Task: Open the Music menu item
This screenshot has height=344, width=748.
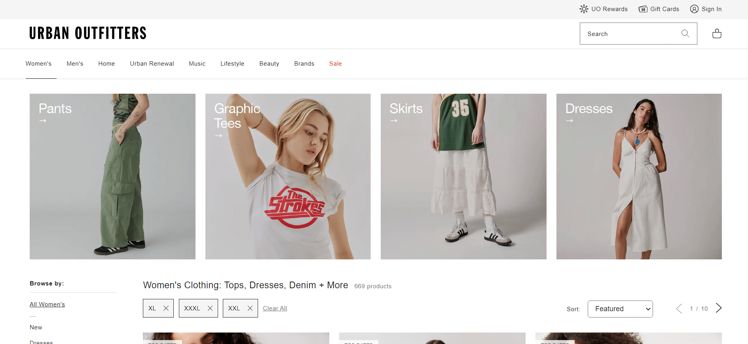Action: click(197, 64)
